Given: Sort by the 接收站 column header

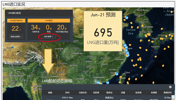Looking at the screenshot, I should (109, 93).
